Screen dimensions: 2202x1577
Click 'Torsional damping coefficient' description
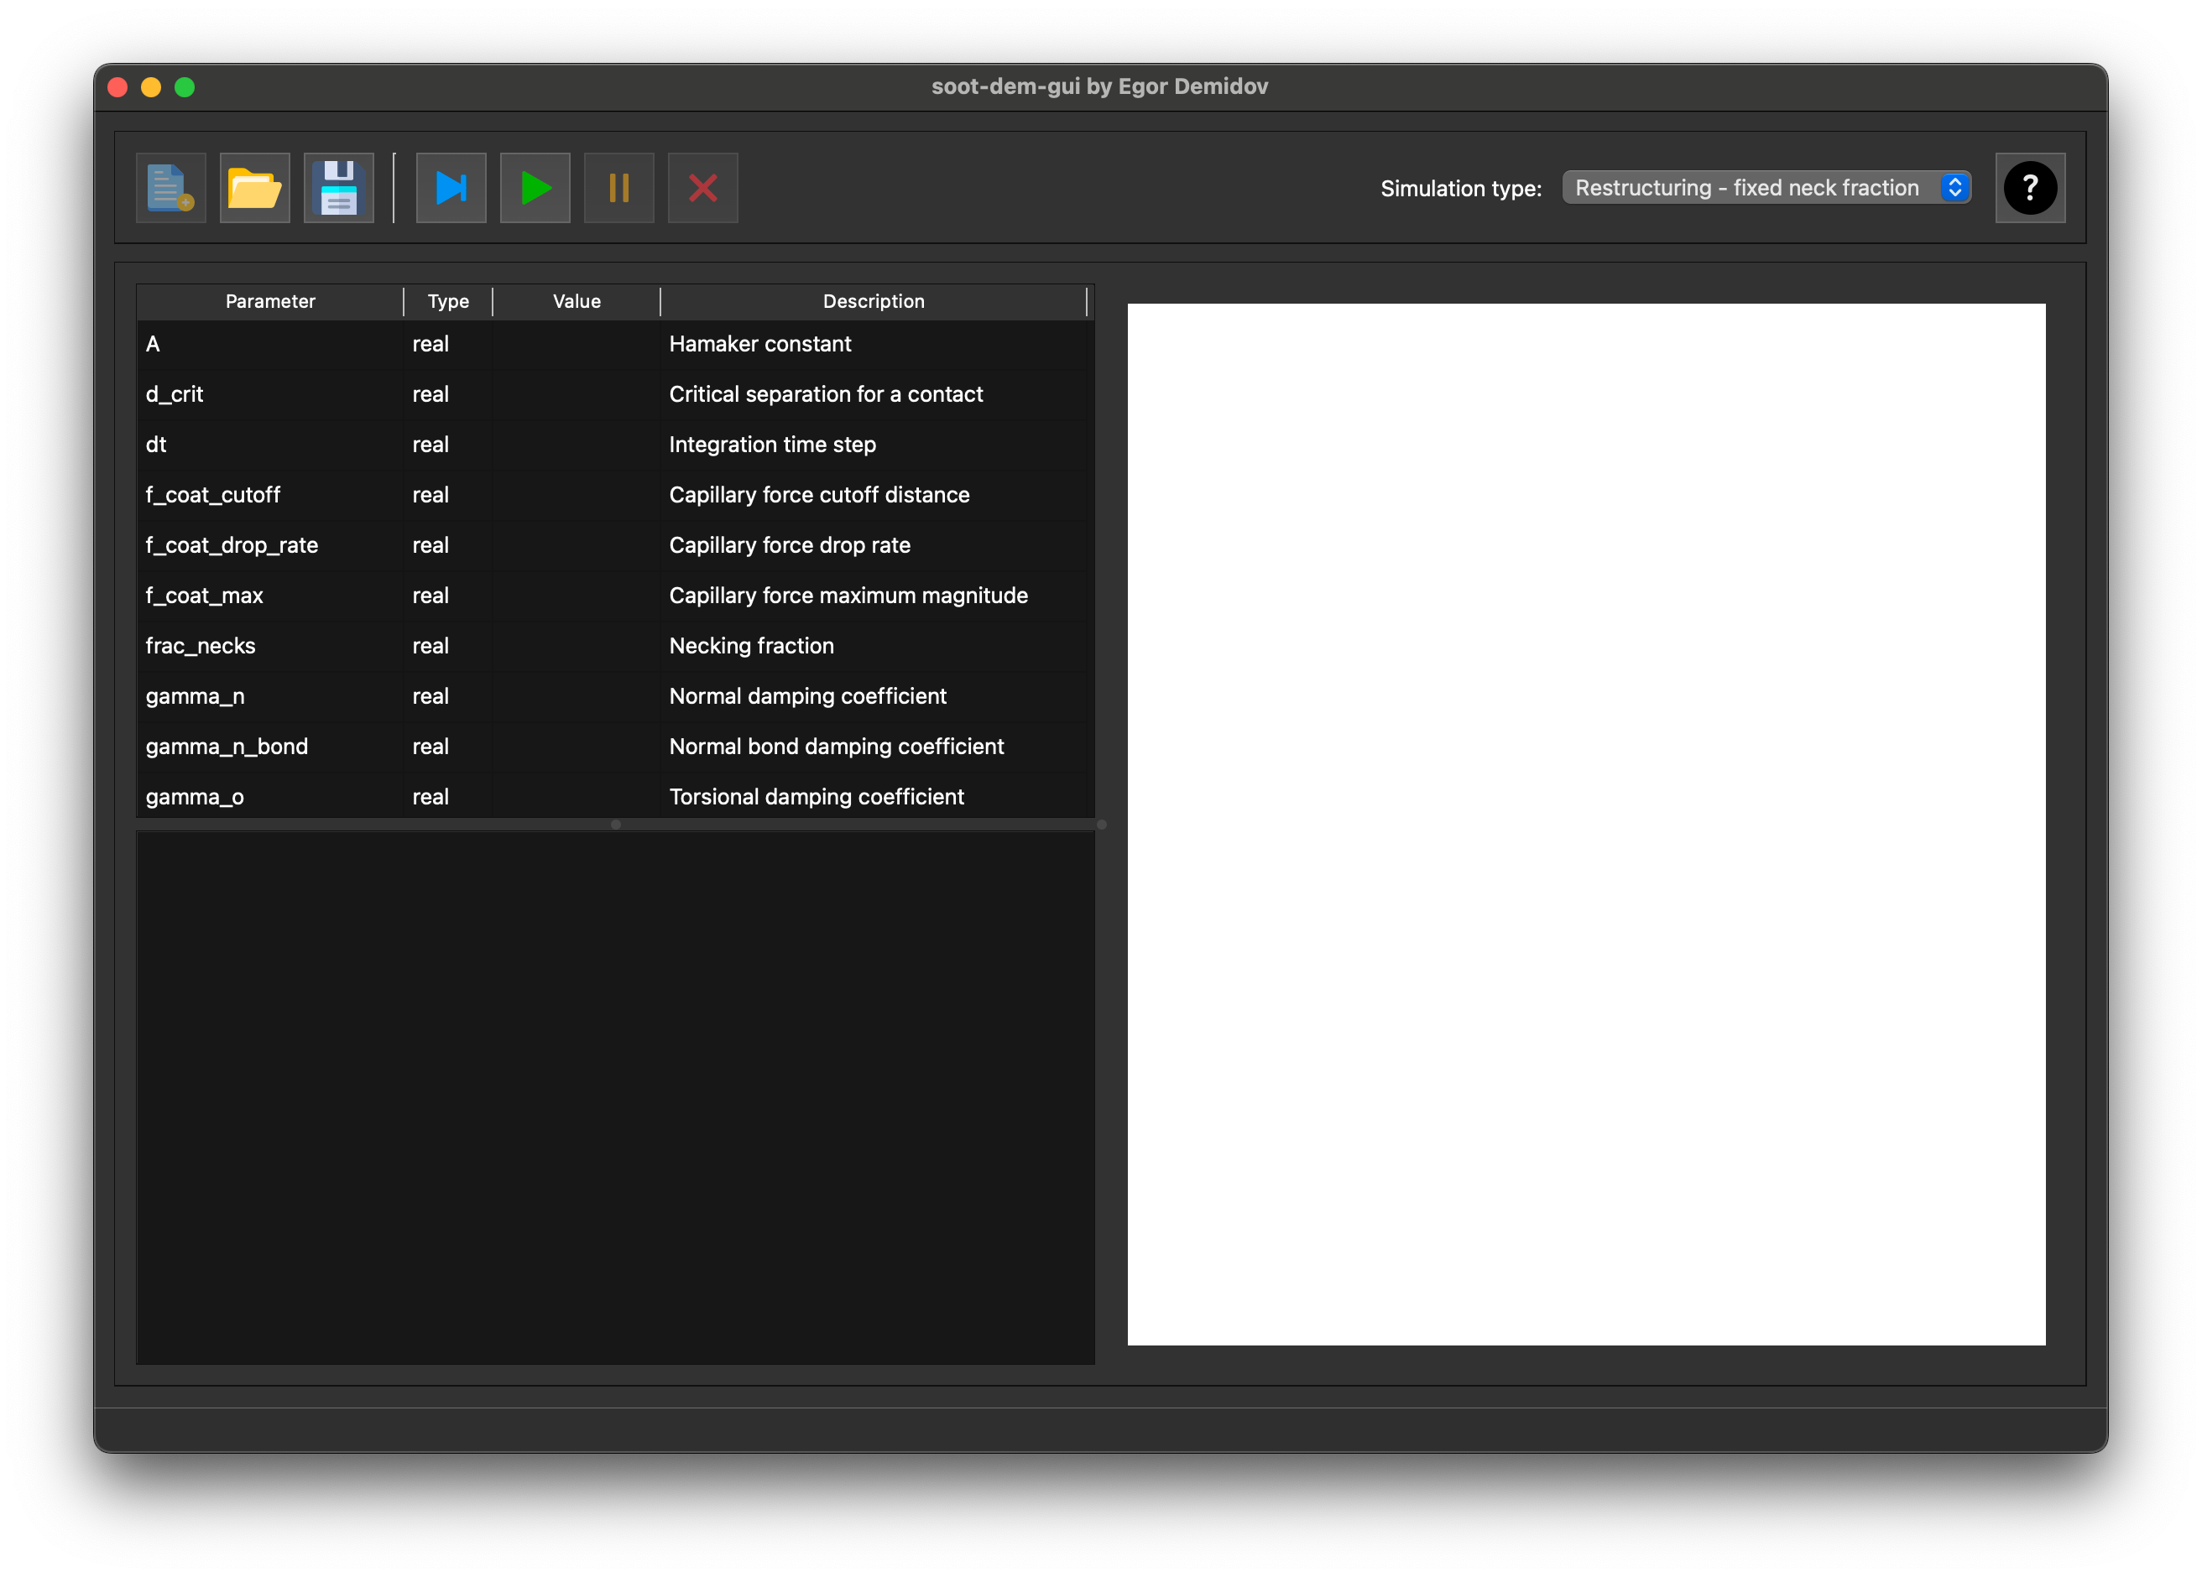point(817,797)
